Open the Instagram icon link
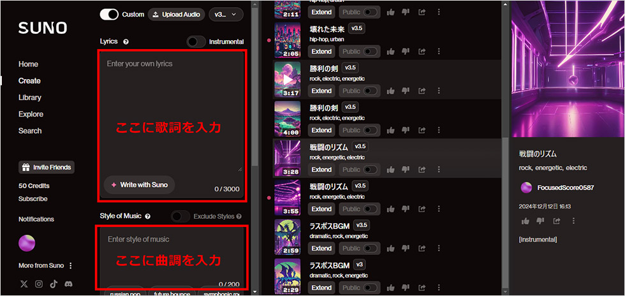Image resolution: width=625 pixels, height=296 pixels. click(39, 284)
